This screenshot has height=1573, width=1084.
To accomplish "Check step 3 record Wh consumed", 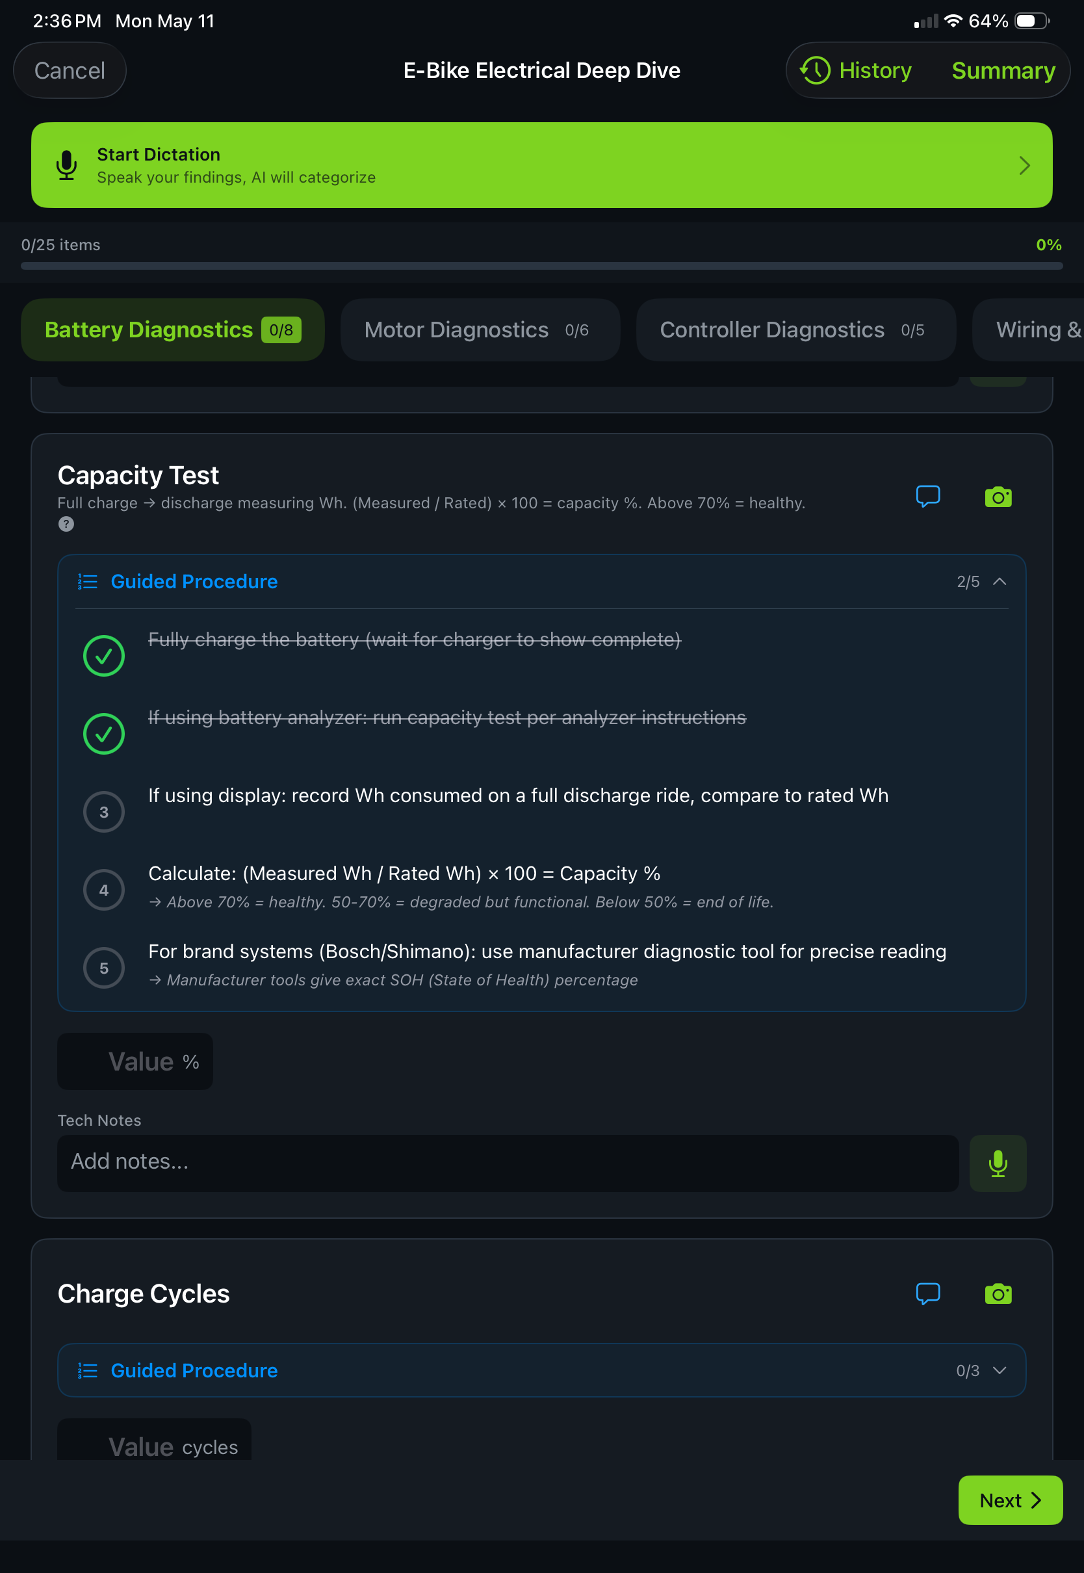I will (104, 812).
